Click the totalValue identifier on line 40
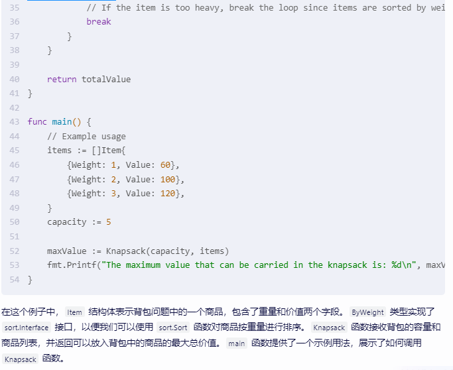Image resolution: width=453 pixels, height=370 pixels. click(106, 79)
